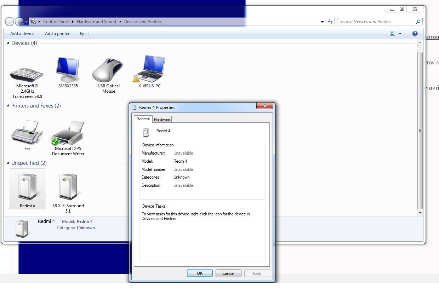Screen dimensions: 439x307
Task: Click the search magnifier icon
Action: [418, 22]
